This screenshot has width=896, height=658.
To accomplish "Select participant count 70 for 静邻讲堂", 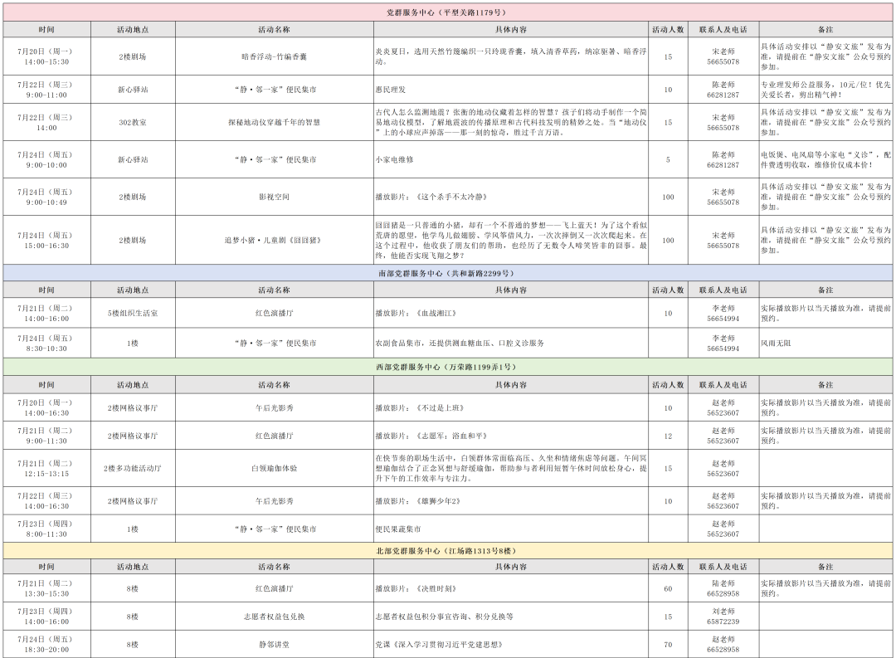I will pyautogui.click(x=668, y=644).
